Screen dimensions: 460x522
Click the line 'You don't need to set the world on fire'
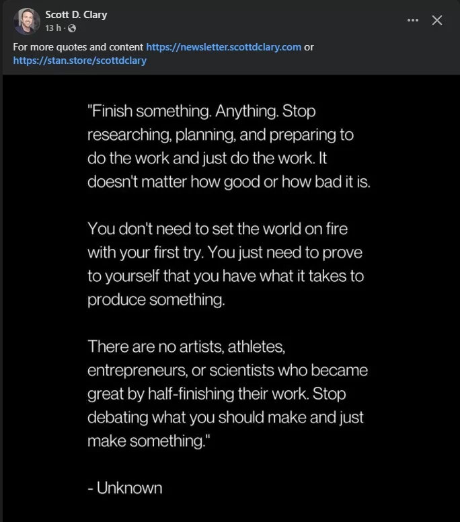click(x=218, y=229)
